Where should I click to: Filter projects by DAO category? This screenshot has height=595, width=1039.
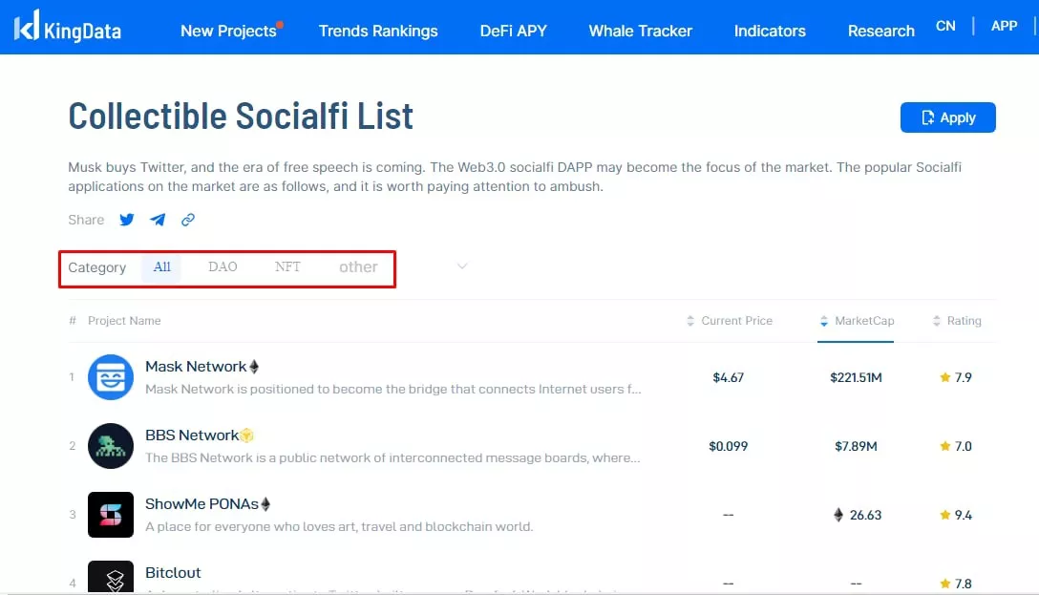click(223, 267)
